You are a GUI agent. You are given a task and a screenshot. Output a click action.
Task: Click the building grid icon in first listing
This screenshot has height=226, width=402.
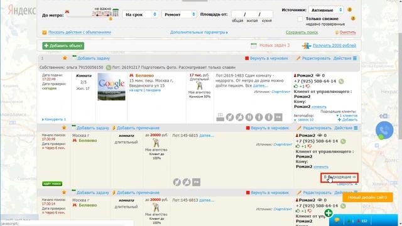[x=220, y=117]
